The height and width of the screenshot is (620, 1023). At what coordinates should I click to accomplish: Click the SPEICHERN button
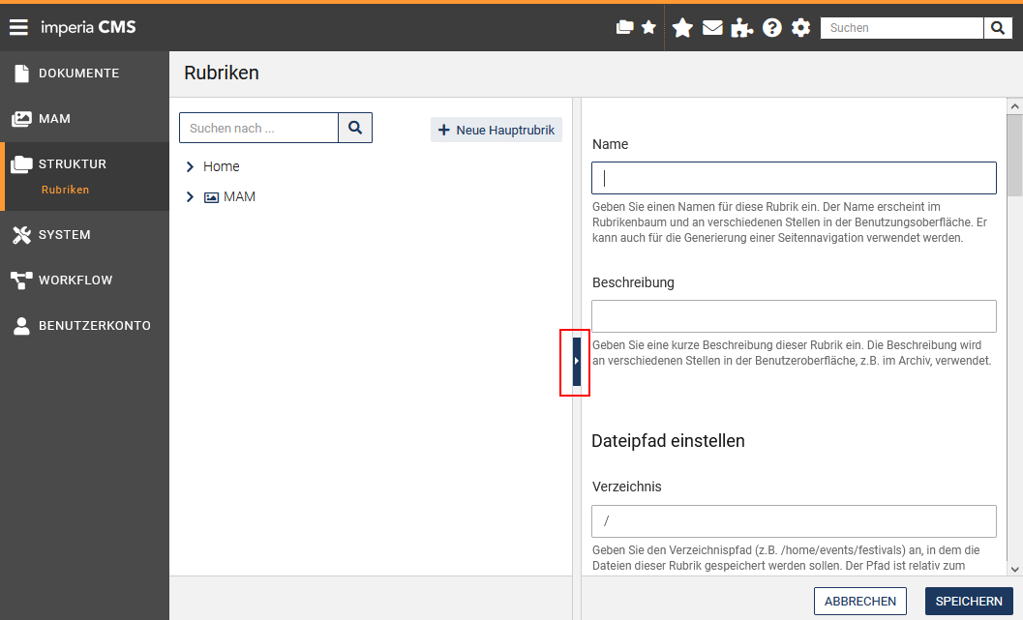969,601
